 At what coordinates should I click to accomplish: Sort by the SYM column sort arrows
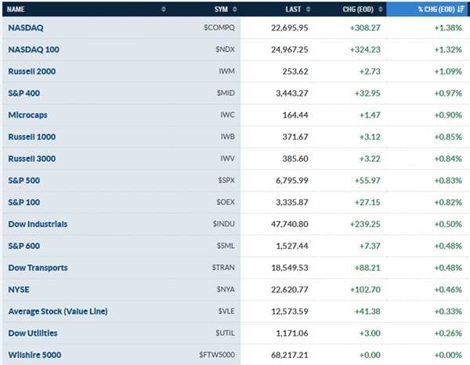tap(235, 9)
